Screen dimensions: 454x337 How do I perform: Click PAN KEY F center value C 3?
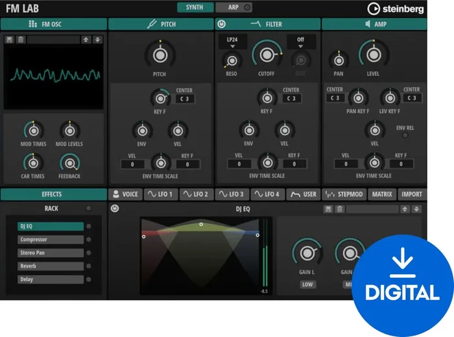pyautogui.click(x=335, y=98)
